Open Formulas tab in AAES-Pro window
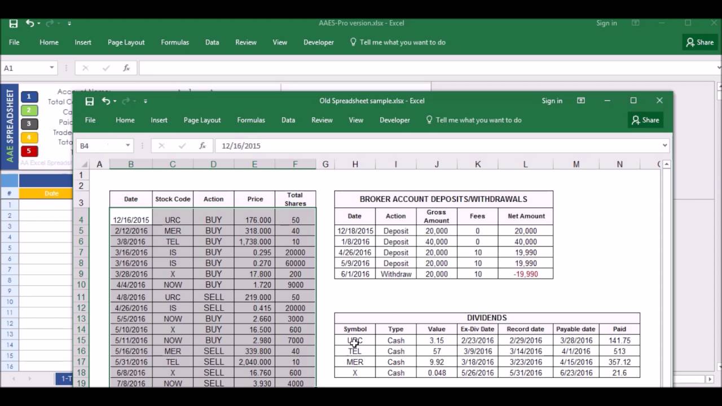Image resolution: width=722 pixels, height=406 pixels. pos(175,42)
